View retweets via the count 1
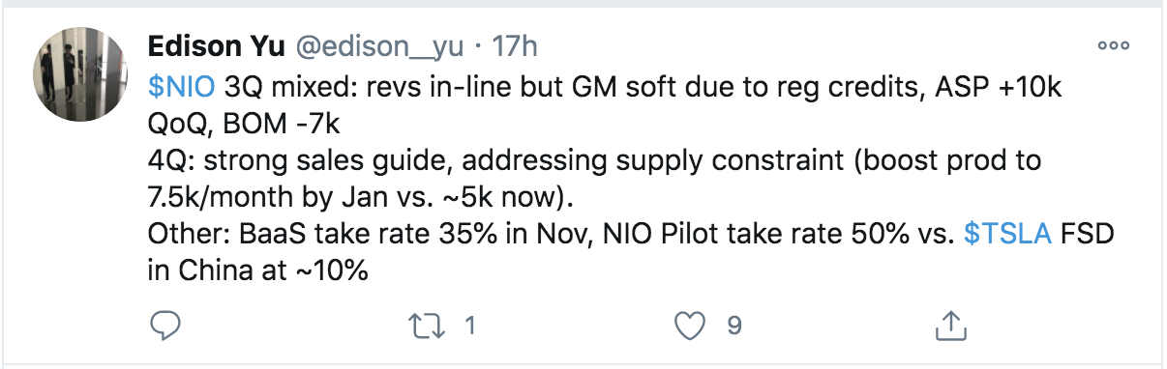Image resolution: width=1167 pixels, height=369 pixels. point(468,326)
